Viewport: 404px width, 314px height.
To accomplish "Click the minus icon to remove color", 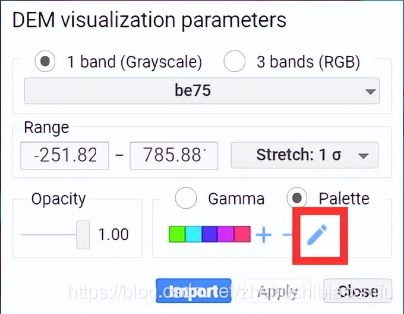I will coord(287,234).
